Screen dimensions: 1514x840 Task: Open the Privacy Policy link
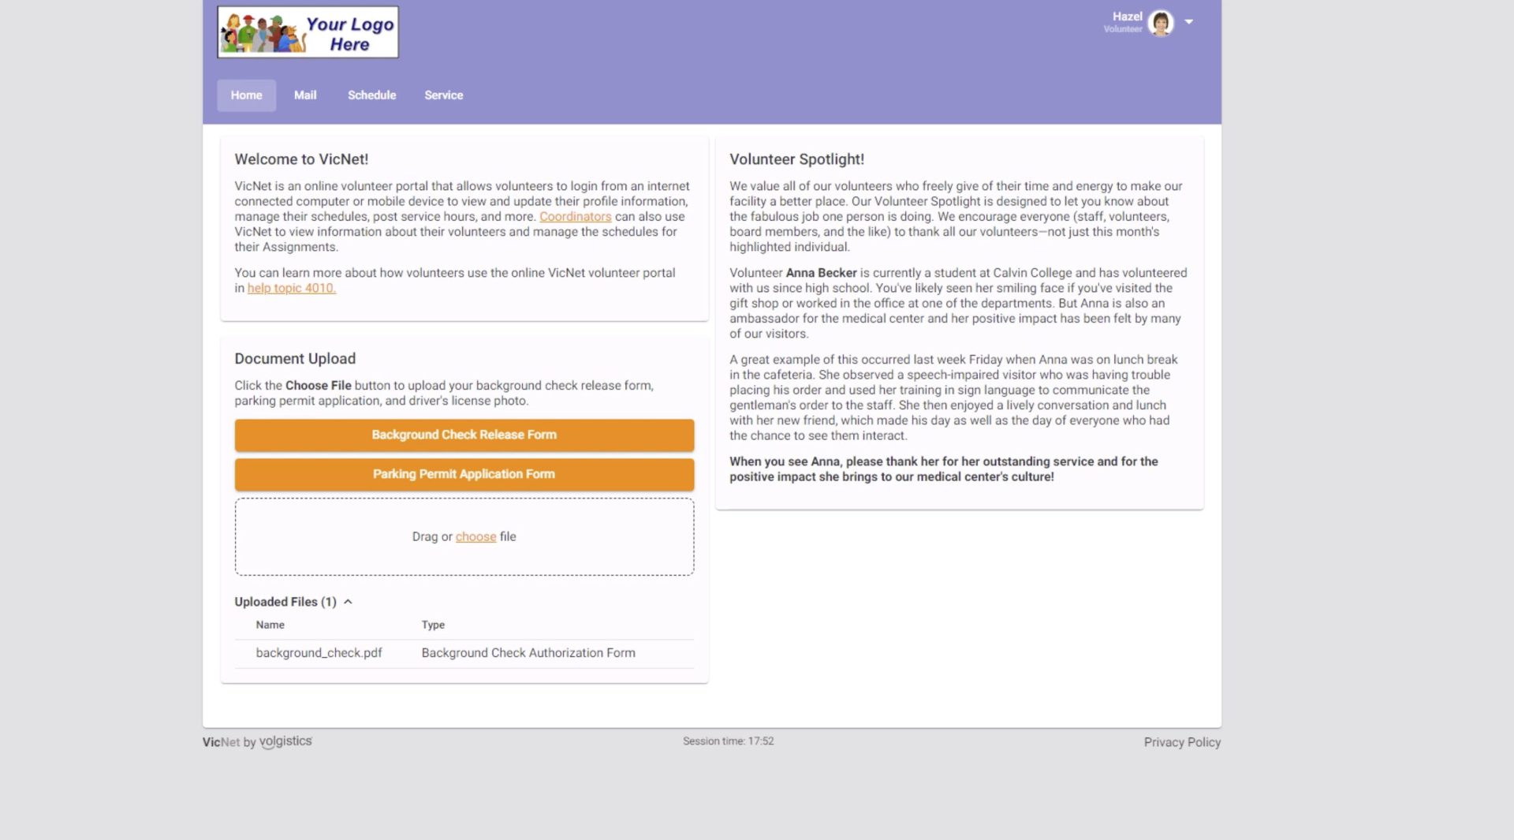tap(1181, 742)
